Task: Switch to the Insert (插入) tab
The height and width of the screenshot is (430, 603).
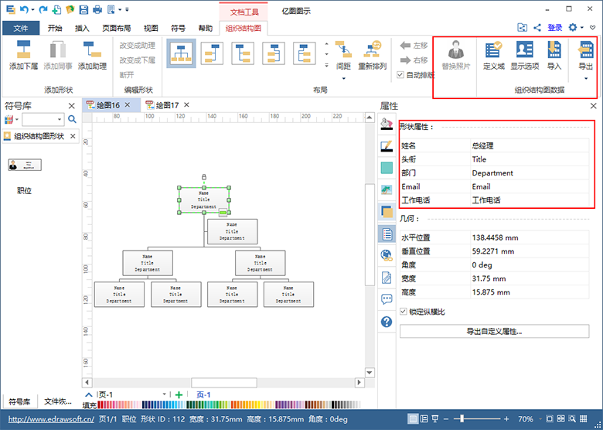Action: 82,28
